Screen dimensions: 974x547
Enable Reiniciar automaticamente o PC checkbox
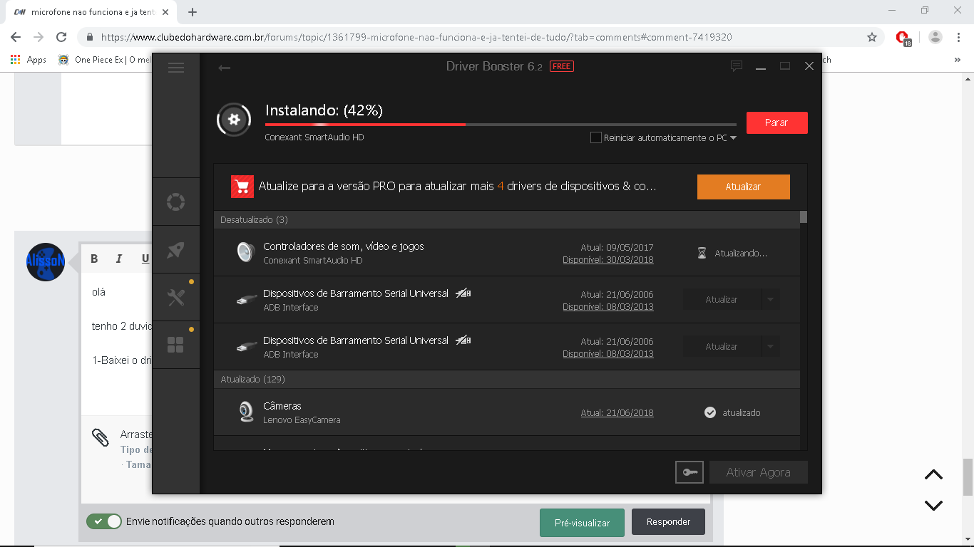pyautogui.click(x=596, y=137)
